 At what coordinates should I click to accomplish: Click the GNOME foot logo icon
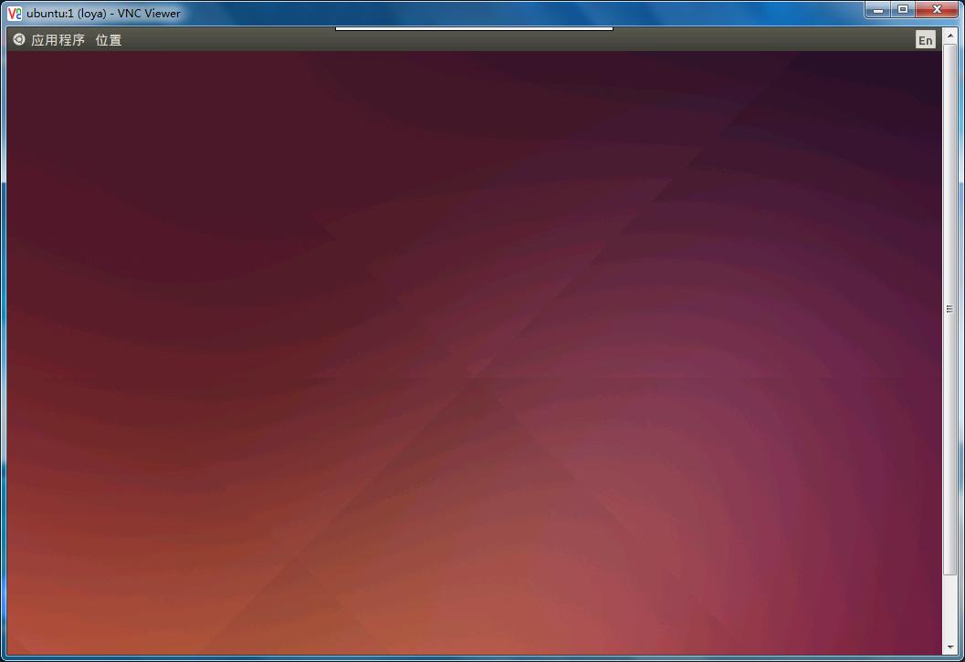pos(19,39)
